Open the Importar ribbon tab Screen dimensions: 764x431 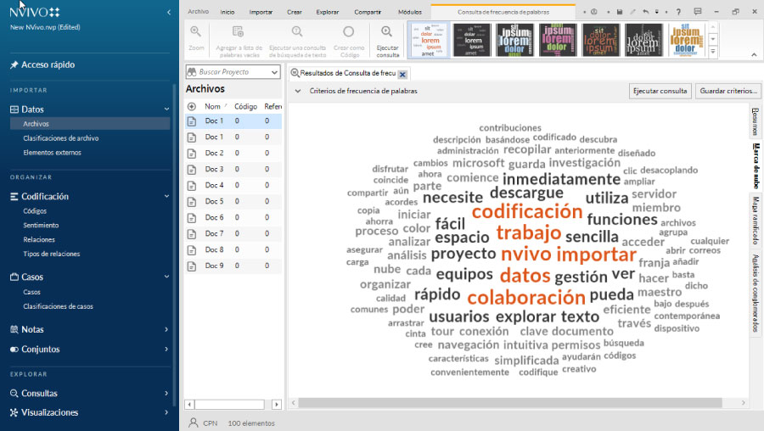261,12
